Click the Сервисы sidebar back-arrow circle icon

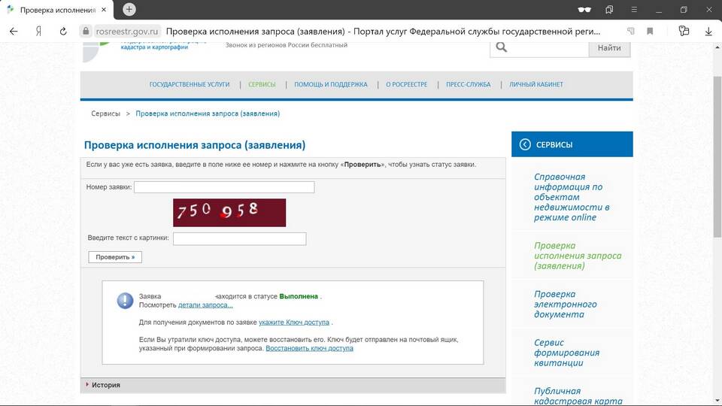pos(525,144)
